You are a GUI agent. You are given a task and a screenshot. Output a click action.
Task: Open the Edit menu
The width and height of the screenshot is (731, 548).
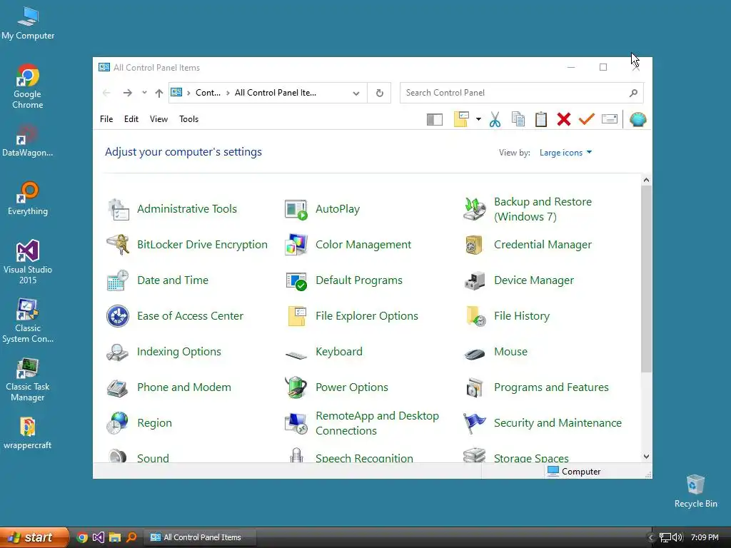131,119
